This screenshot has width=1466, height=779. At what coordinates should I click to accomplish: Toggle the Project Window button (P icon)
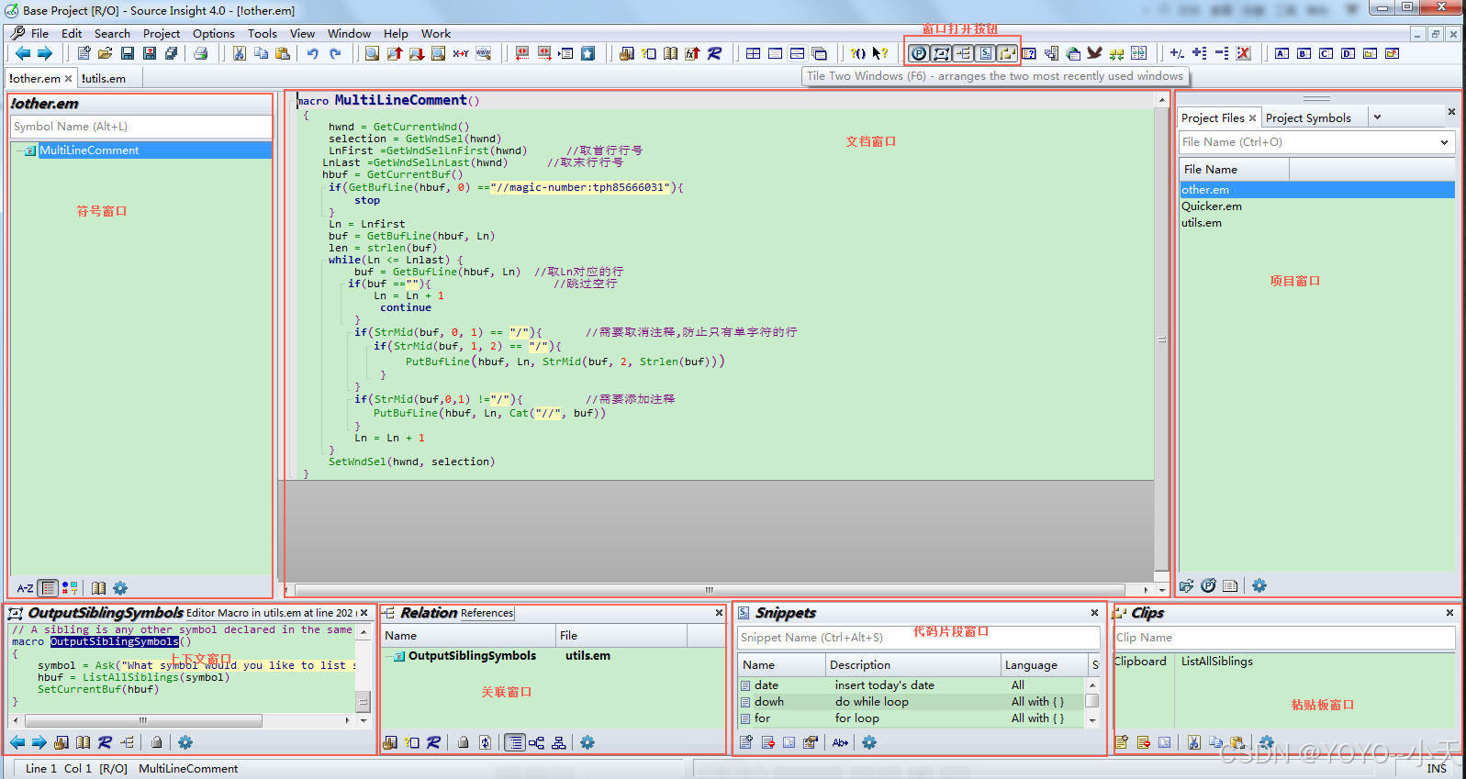(919, 53)
